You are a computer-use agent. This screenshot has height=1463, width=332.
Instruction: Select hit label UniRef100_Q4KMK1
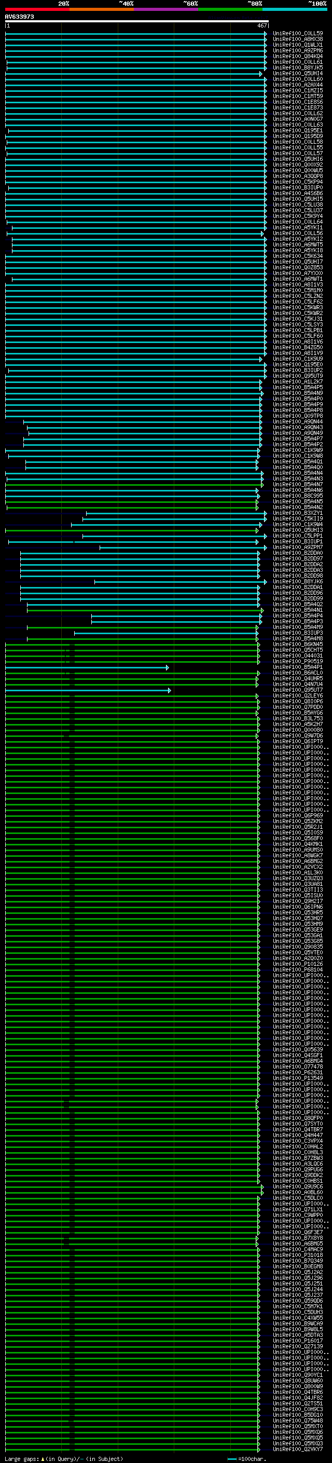pyautogui.click(x=298, y=844)
